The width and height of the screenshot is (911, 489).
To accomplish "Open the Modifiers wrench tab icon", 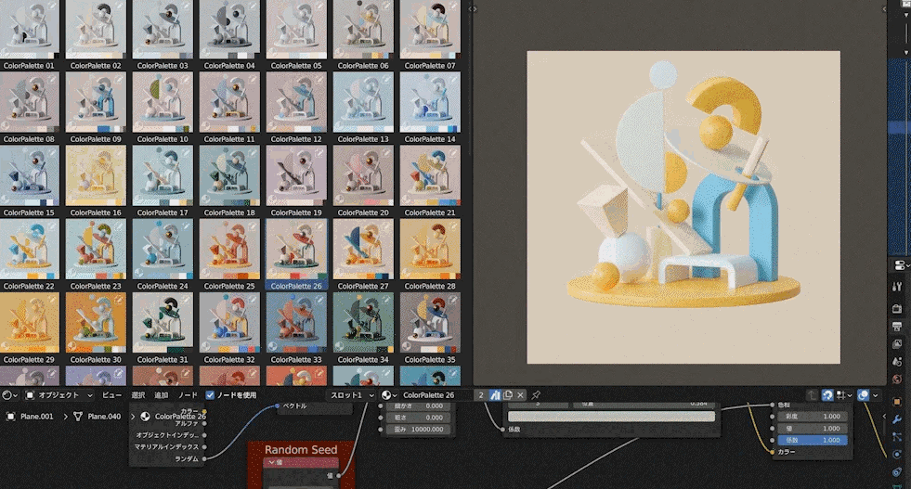I will click(x=897, y=418).
